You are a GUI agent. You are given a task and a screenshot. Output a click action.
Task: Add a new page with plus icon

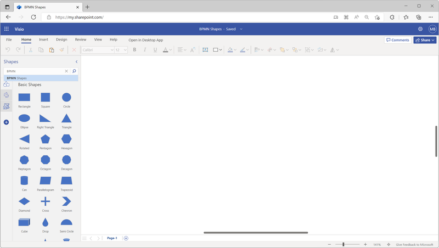[126, 238]
